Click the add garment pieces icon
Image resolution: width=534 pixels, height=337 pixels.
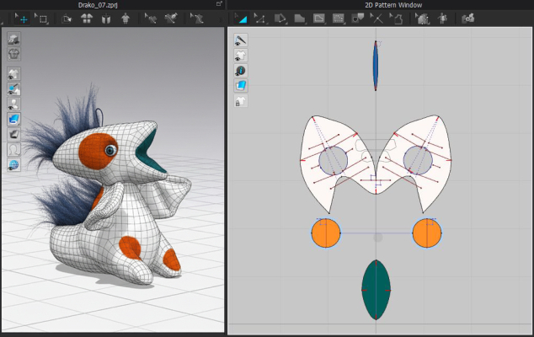pyautogui.click(x=468, y=19)
